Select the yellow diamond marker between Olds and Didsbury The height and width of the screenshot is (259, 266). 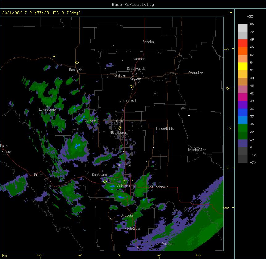point(120,128)
